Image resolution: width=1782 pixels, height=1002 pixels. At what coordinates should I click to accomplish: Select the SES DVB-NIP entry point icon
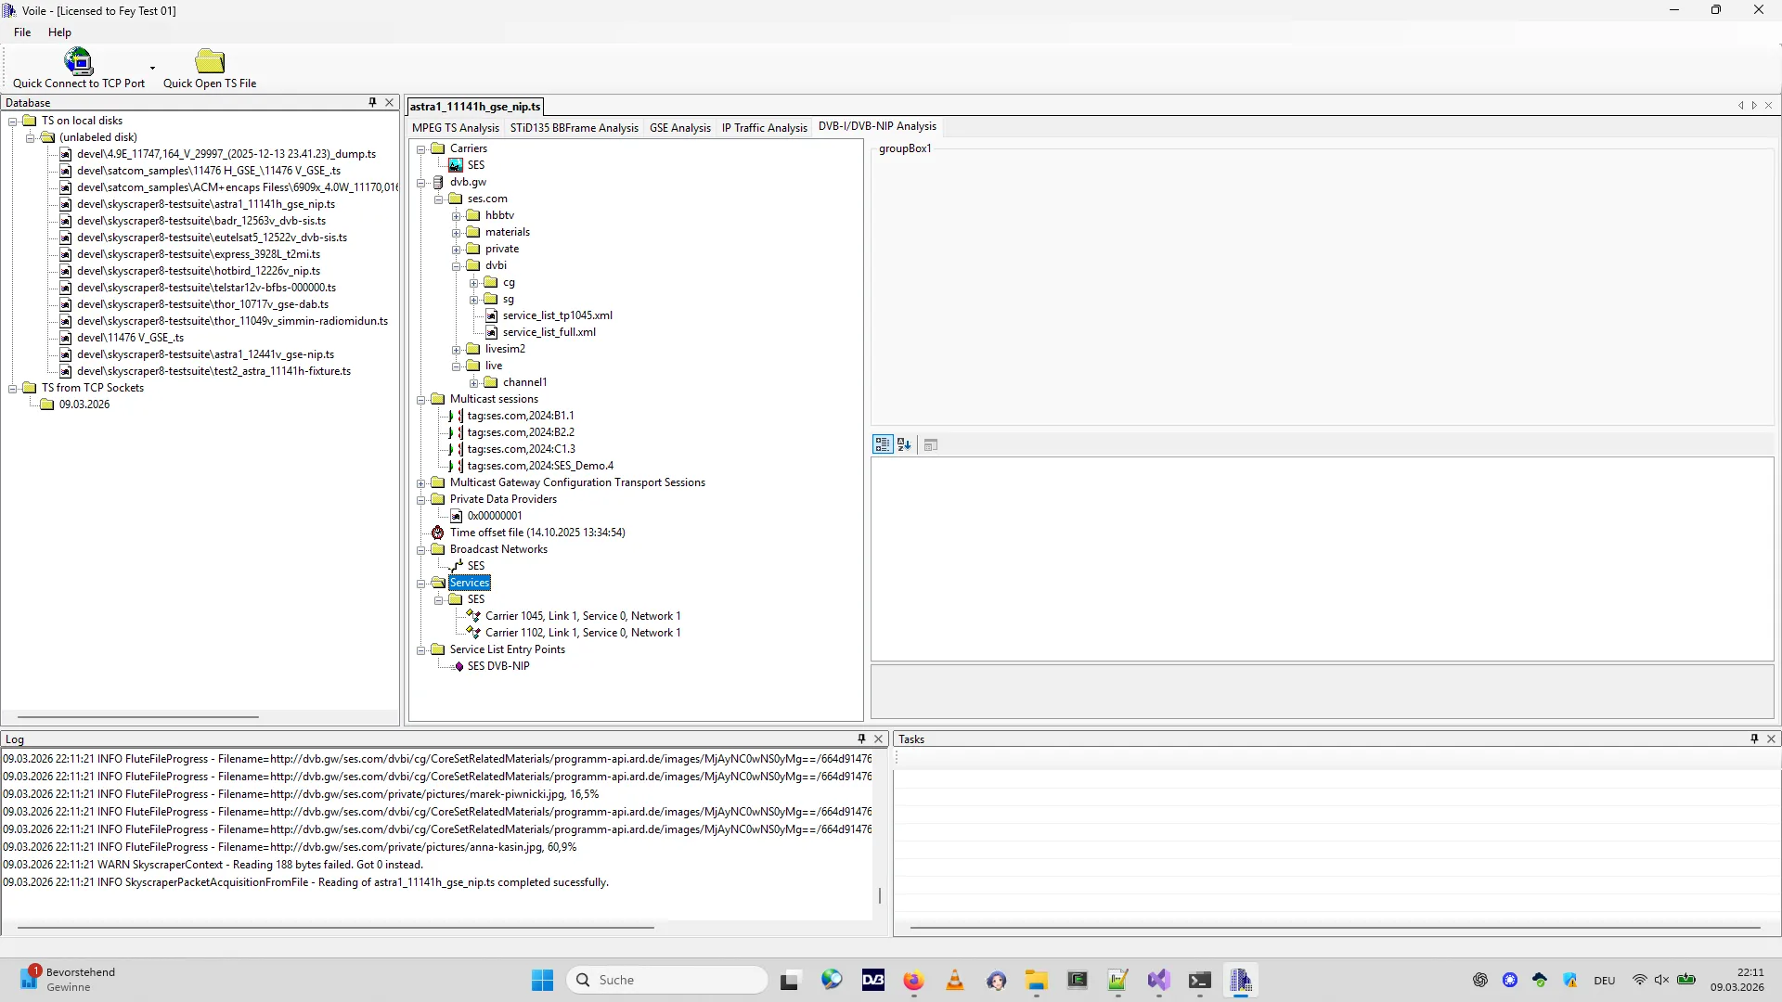coord(458,666)
